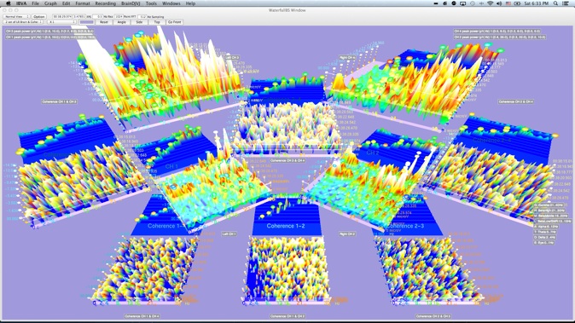Click the Hz Res input field

click(97, 16)
